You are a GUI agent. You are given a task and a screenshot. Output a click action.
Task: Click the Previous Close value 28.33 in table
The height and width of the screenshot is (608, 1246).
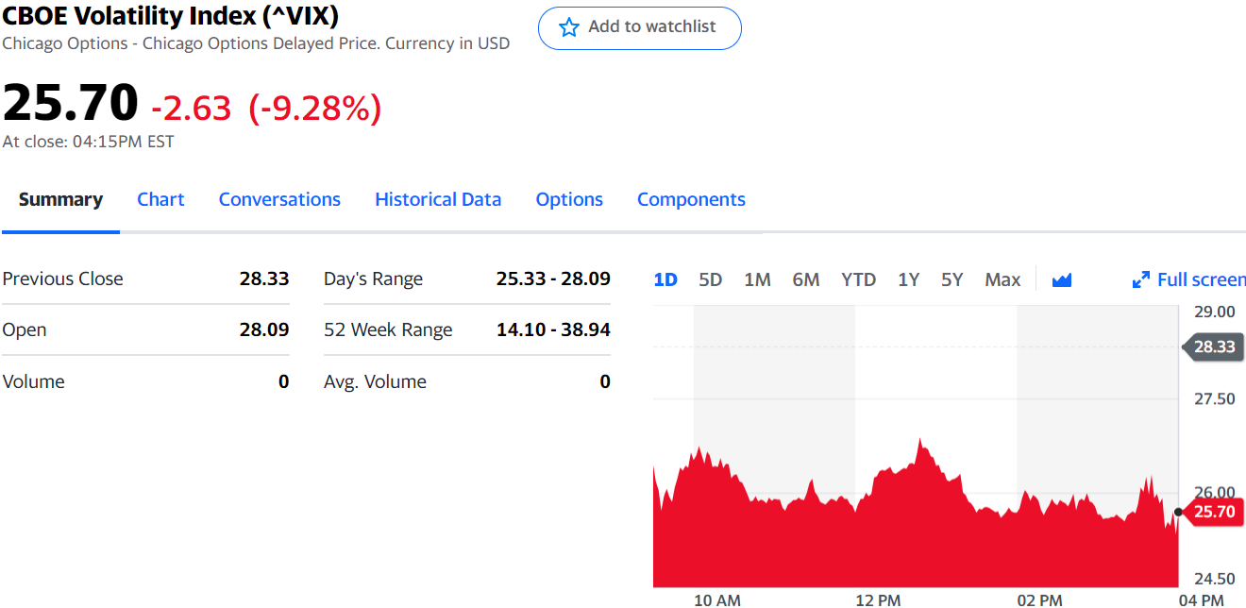[x=264, y=279]
